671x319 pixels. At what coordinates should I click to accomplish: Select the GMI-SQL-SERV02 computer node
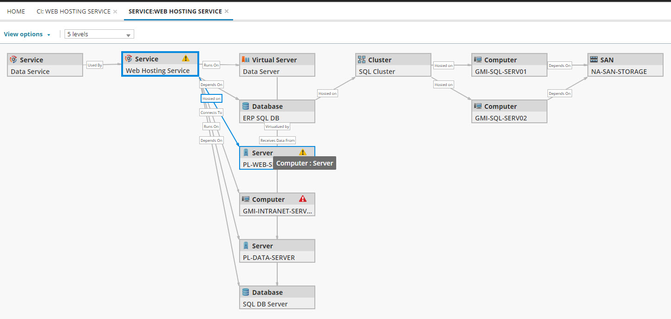[509, 112]
